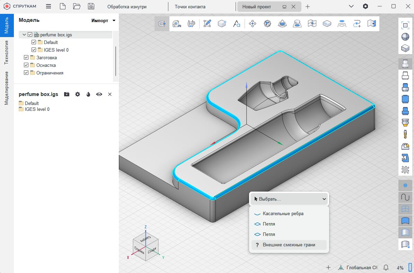The height and width of the screenshot is (273, 414).
Task: Toggle the Оснастка checkbox
Action: coord(26,65)
